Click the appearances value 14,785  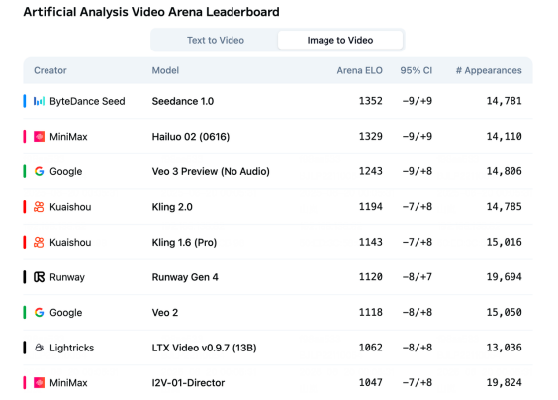[504, 207]
